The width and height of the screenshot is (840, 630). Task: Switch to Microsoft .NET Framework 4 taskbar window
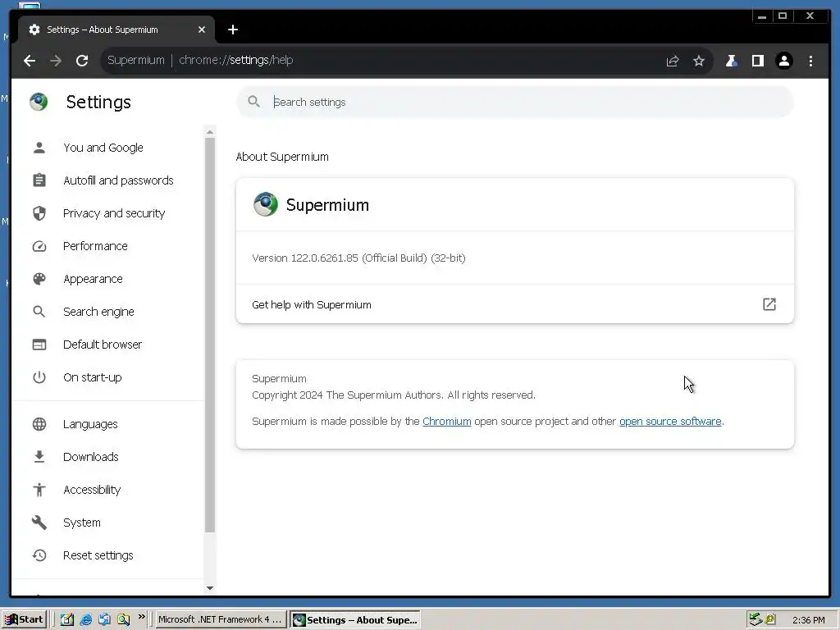tap(220, 620)
